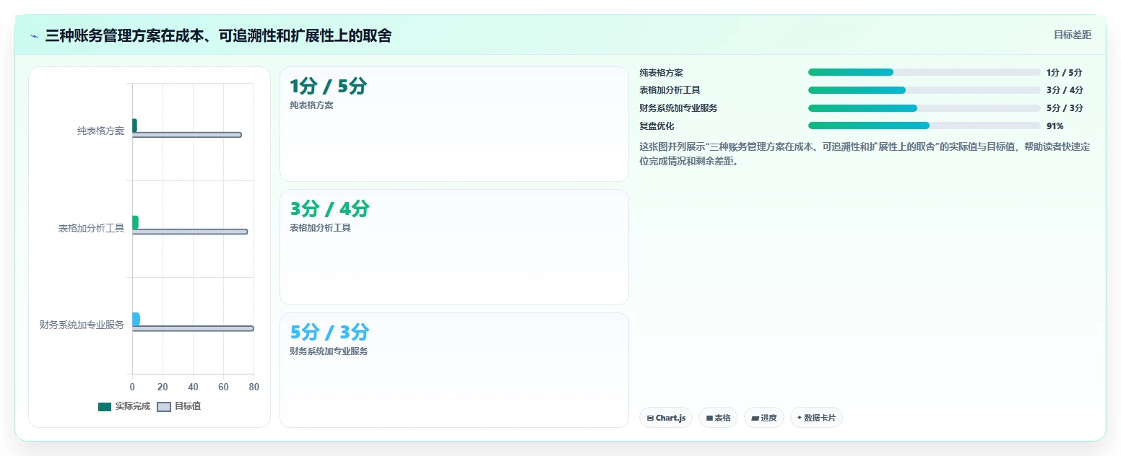
Task: Click the blue actual bar for 财务系统加专业服务
Action: coord(136,319)
